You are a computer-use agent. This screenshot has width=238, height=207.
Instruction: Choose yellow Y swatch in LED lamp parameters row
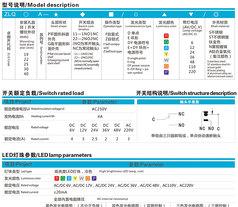(75, 178)
